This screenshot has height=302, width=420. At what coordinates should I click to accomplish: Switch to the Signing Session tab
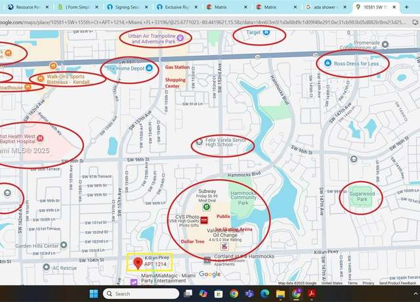[128, 7]
